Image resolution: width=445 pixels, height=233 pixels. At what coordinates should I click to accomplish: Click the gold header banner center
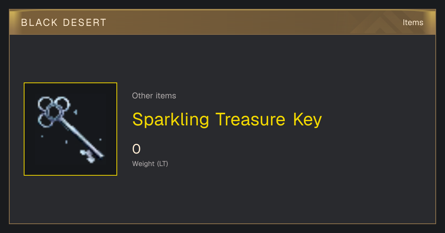pyautogui.click(x=222, y=23)
